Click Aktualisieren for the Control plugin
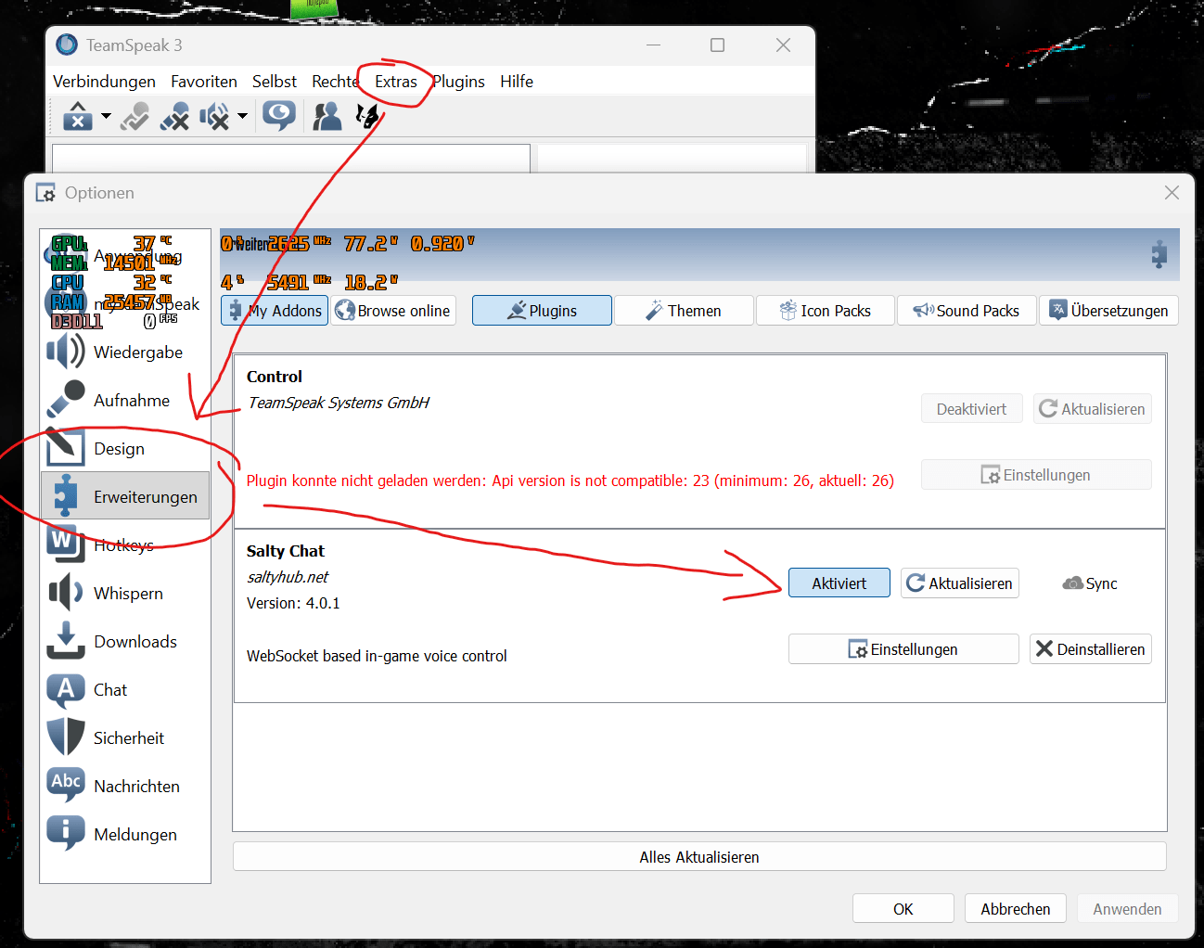Viewport: 1204px width, 948px height. click(x=1093, y=409)
